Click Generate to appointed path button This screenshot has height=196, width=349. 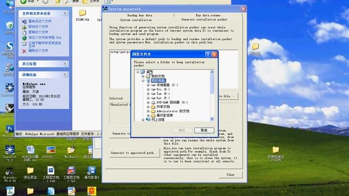point(135,153)
